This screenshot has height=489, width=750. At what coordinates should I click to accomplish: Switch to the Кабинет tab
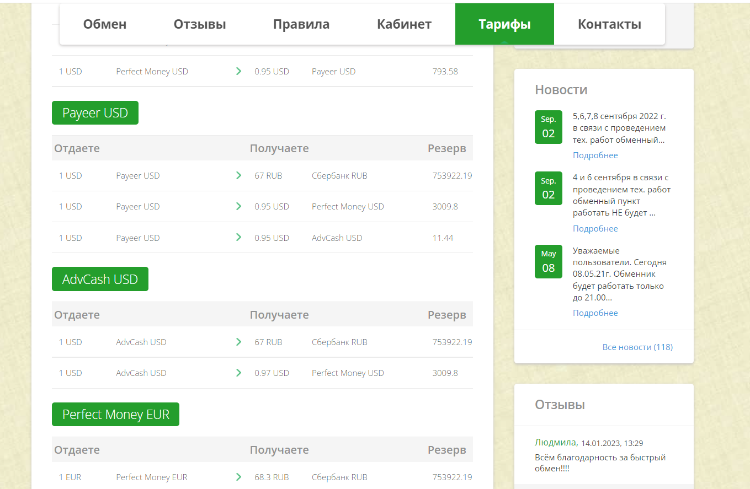[x=404, y=24]
